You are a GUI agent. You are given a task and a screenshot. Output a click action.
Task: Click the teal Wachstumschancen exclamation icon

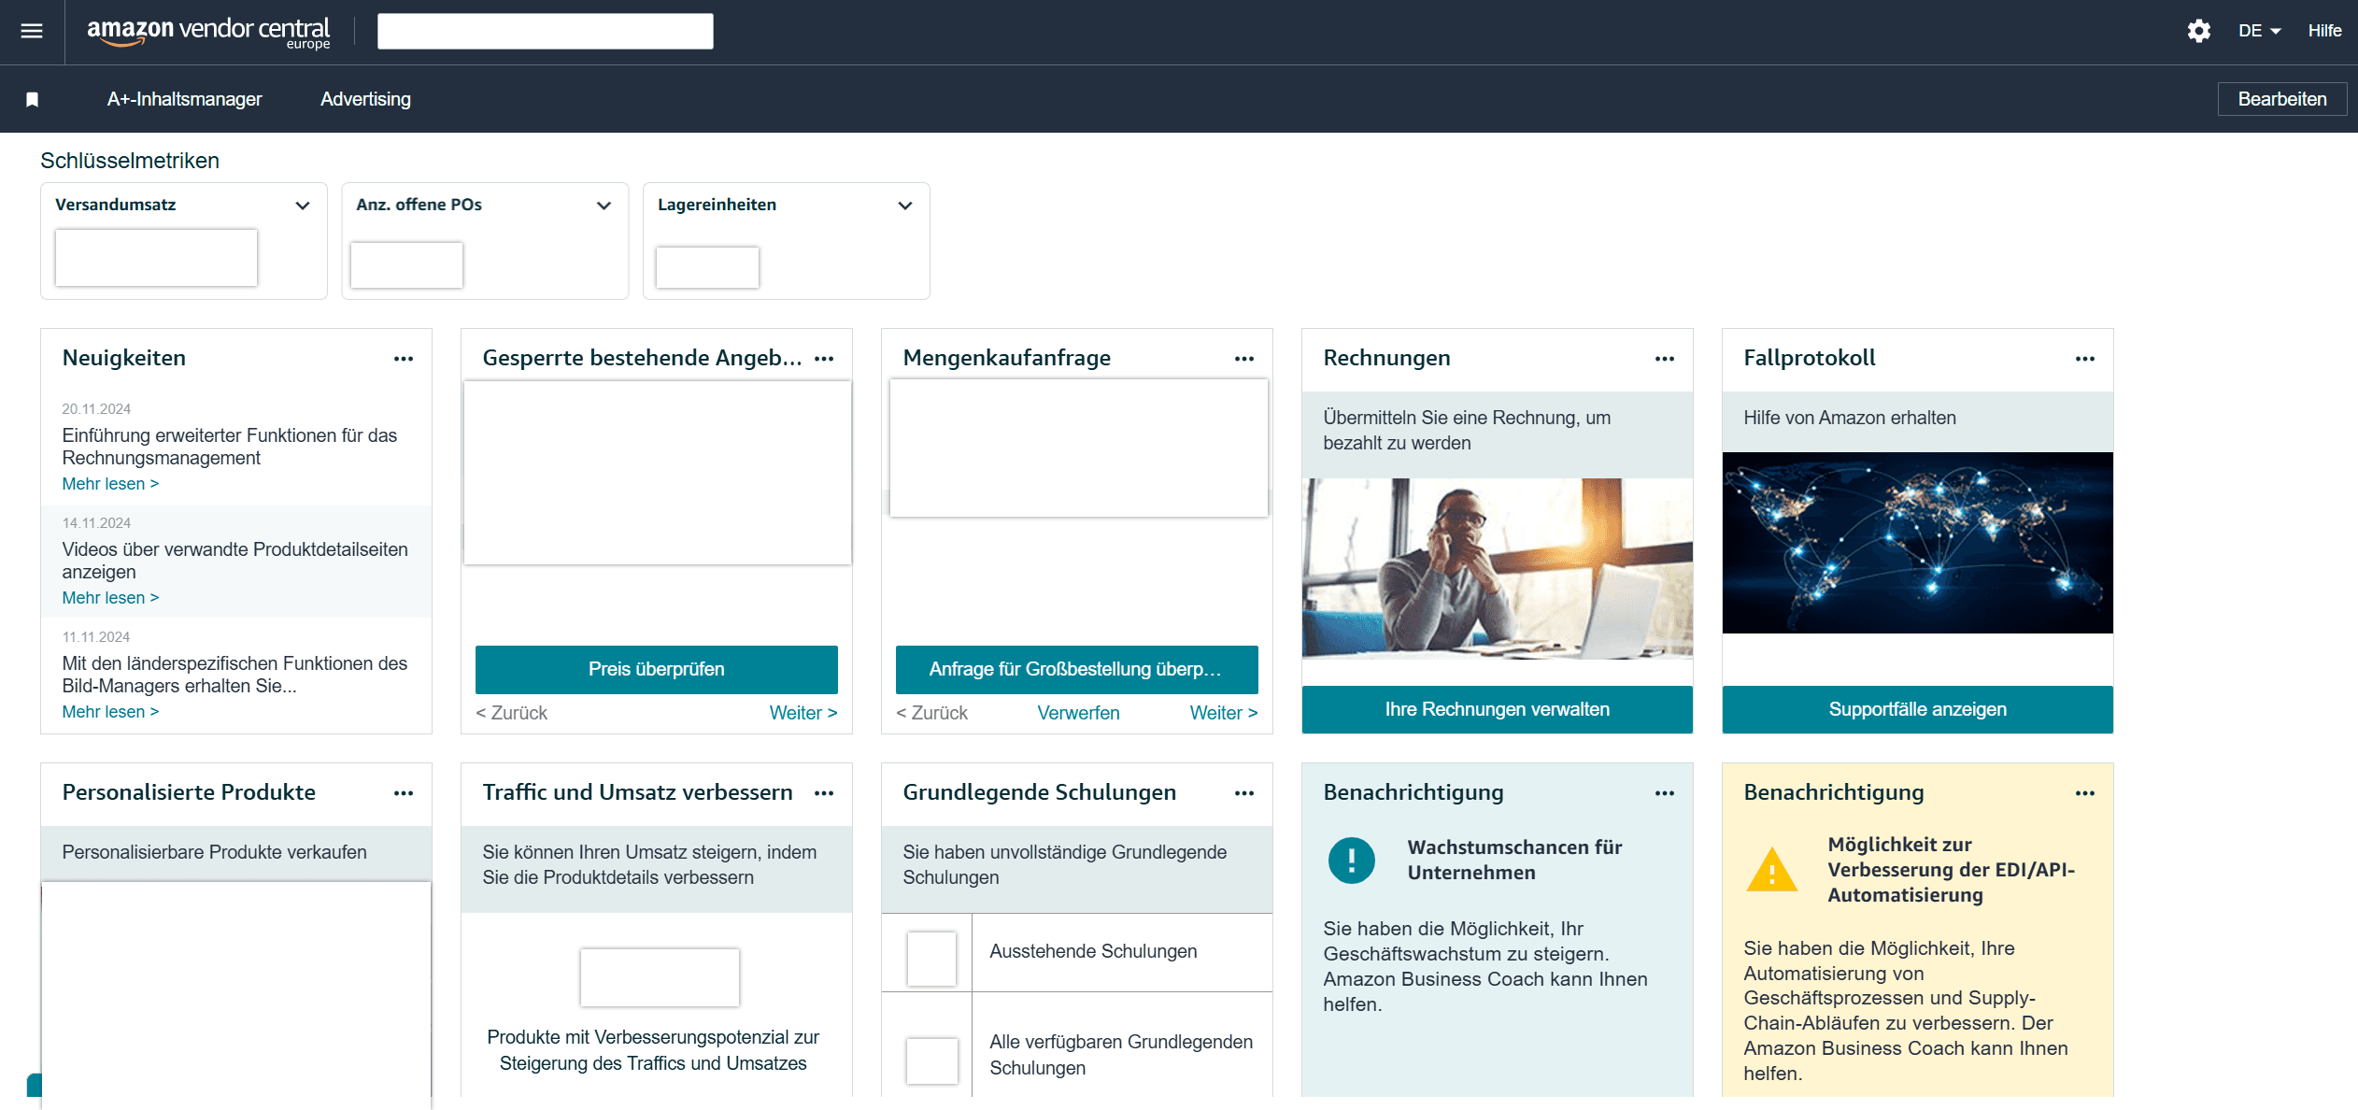[x=1351, y=860]
